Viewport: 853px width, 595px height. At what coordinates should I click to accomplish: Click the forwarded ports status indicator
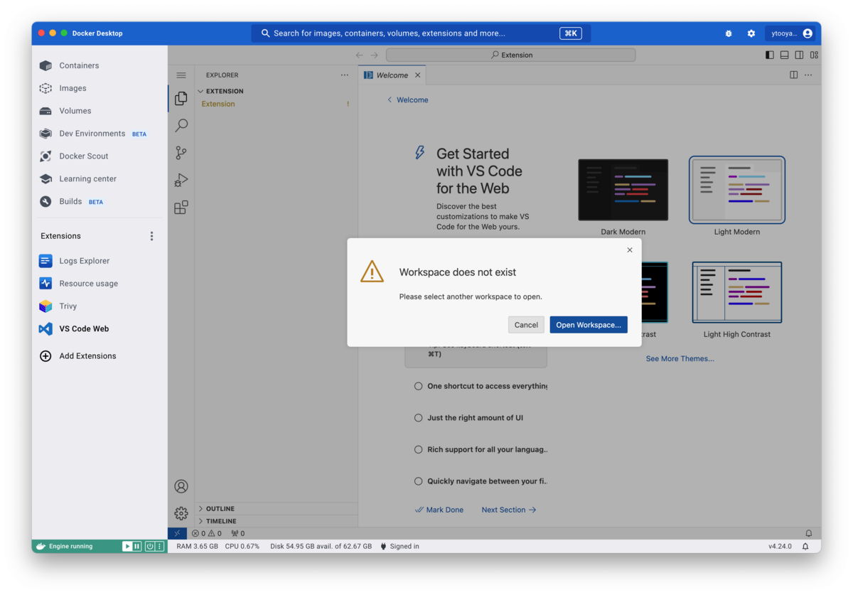pyautogui.click(x=238, y=533)
